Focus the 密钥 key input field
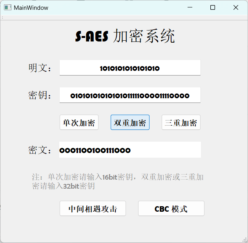248x243 pixels. click(x=130, y=95)
